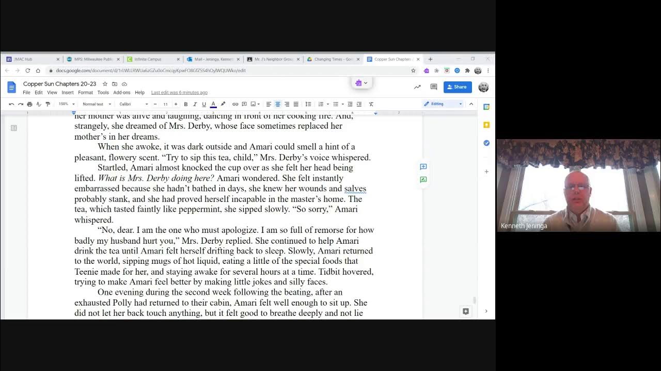Add a comment from the toolbar
Image resolution: width=661 pixels, height=371 pixels.
pyautogui.click(x=244, y=104)
